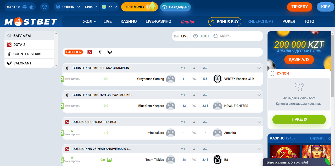Launch the Aviator game
This screenshot has height=166, width=335.
pyautogui.click(x=188, y=22)
